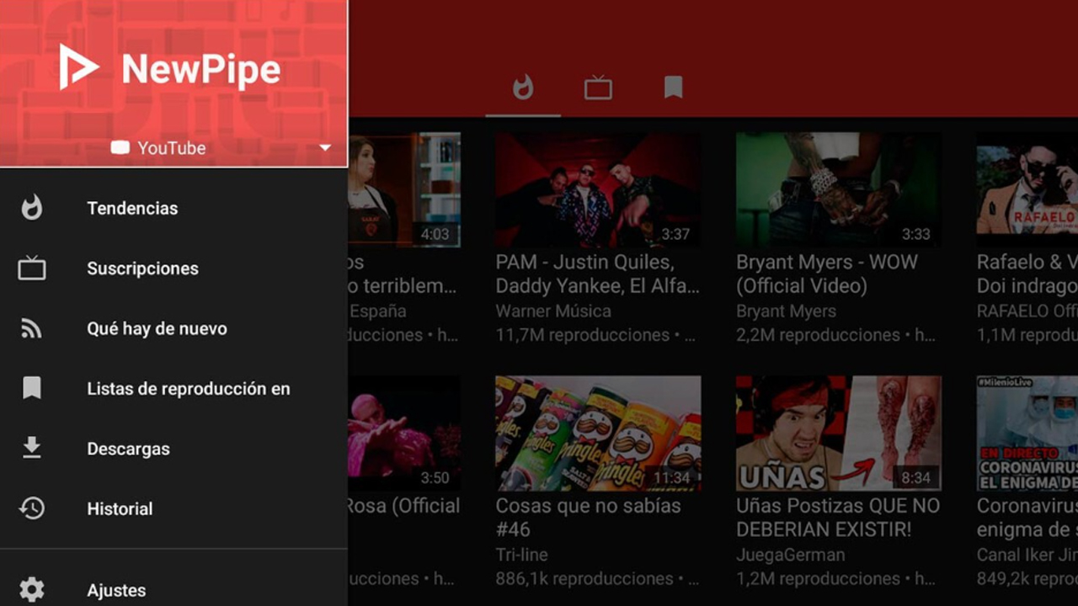1078x606 pixels.
Task: Click the JuegaGerman channel name
Action: [791, 555]
